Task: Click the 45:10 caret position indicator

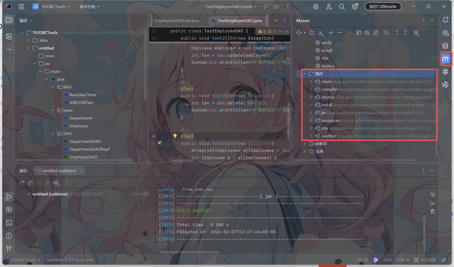Action: pos(362,260)
